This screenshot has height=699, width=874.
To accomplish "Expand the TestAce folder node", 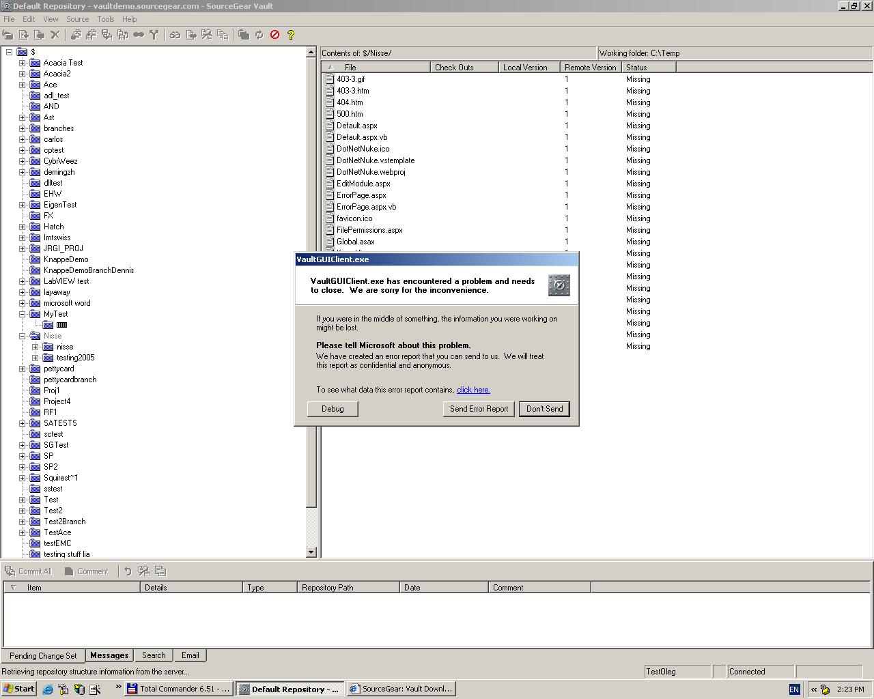I will click(22, 532).
